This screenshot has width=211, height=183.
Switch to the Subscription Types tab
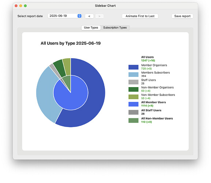point(115,27)
